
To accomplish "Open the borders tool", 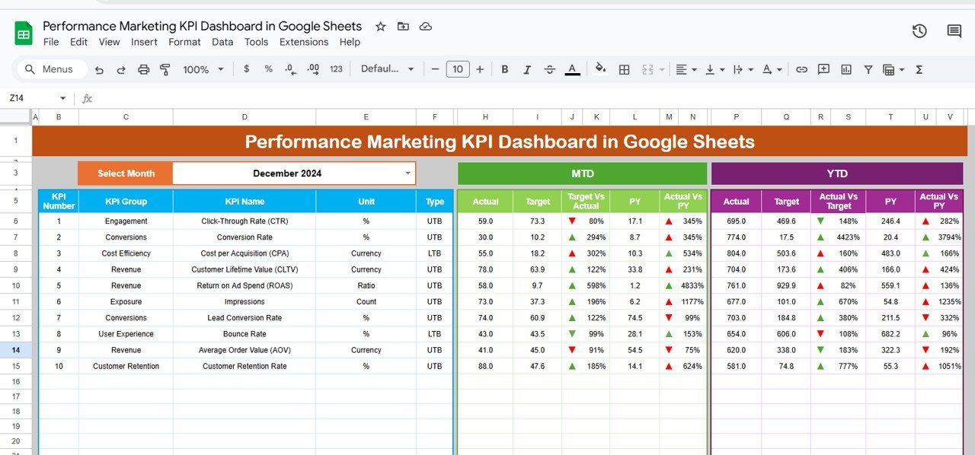I will (624, 69).
